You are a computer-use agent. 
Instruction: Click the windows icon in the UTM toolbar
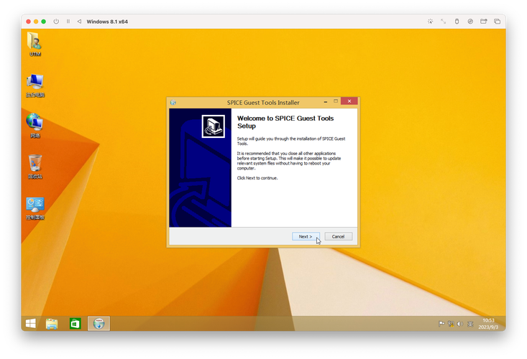click(x=497, y=22)
